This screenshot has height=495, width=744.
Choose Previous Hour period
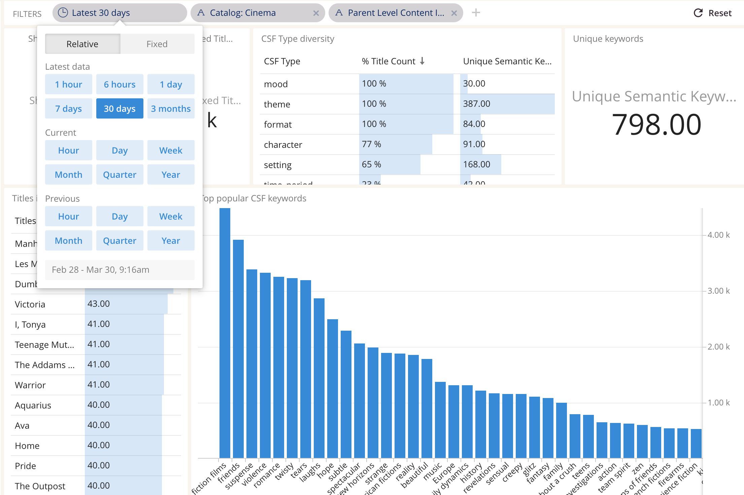pyautogui.click(x=69, y=216)
